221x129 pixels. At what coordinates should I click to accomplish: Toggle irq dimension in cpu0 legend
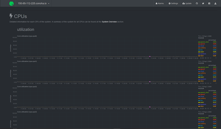click(200, 50)
